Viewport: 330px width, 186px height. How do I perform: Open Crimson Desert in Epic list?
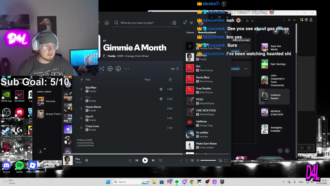(274, 97)
